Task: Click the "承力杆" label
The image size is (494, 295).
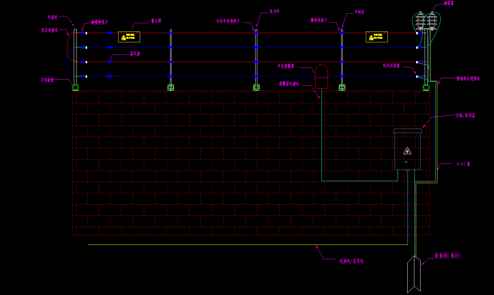Action: (275, 11)
